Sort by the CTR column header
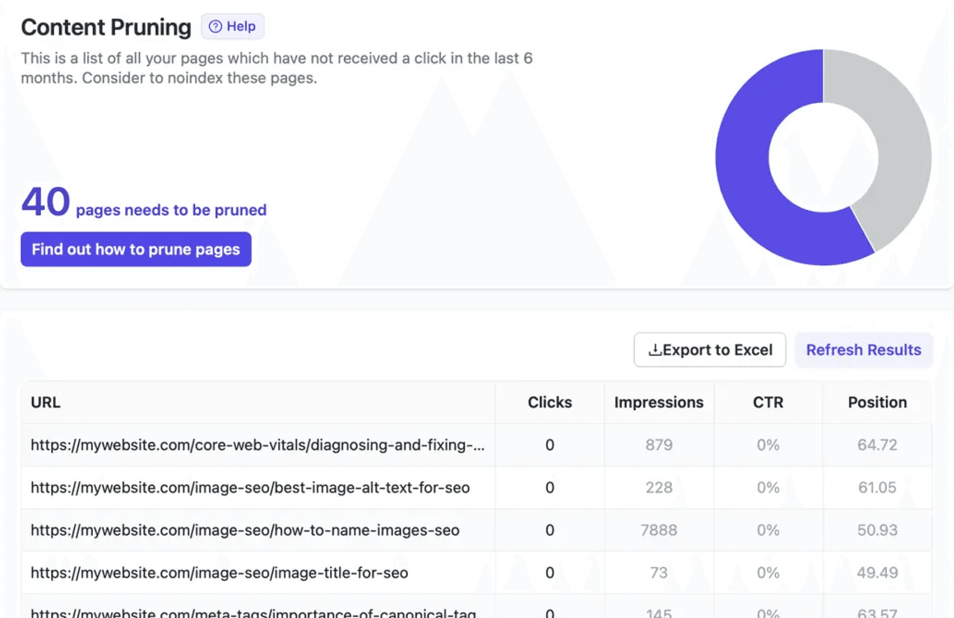This screenshot has width=954, height=618. coord(768,402)
